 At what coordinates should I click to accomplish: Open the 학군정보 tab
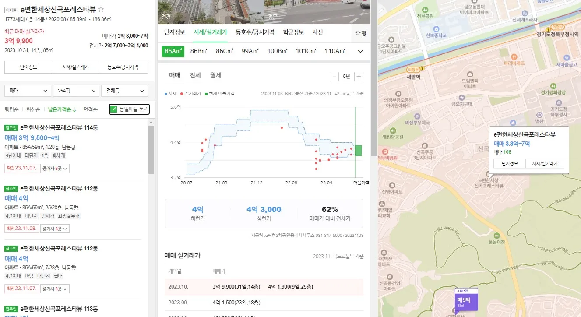[293, 32]
